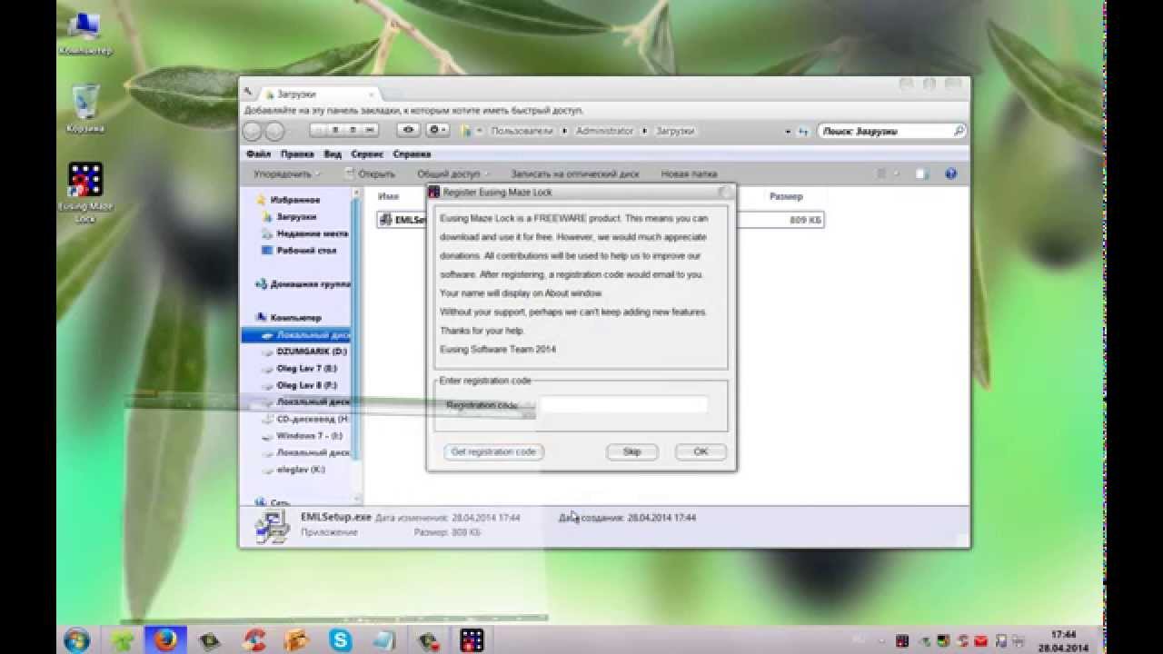Click the Skype icon in the taskbar

coord(342,640)
